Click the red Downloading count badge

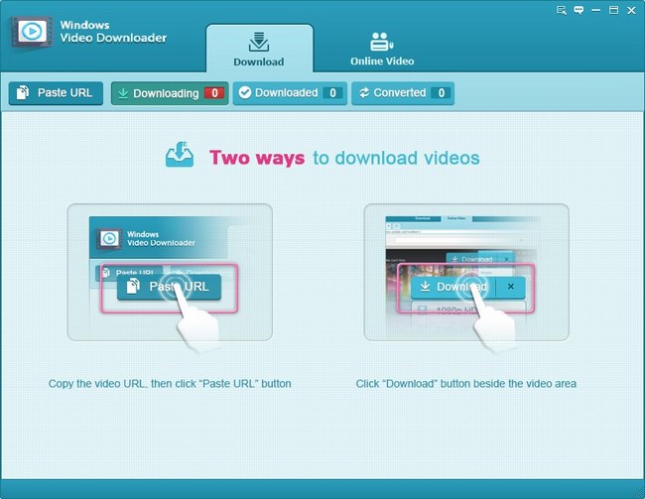pyautogui.click(x=214, y=93)
